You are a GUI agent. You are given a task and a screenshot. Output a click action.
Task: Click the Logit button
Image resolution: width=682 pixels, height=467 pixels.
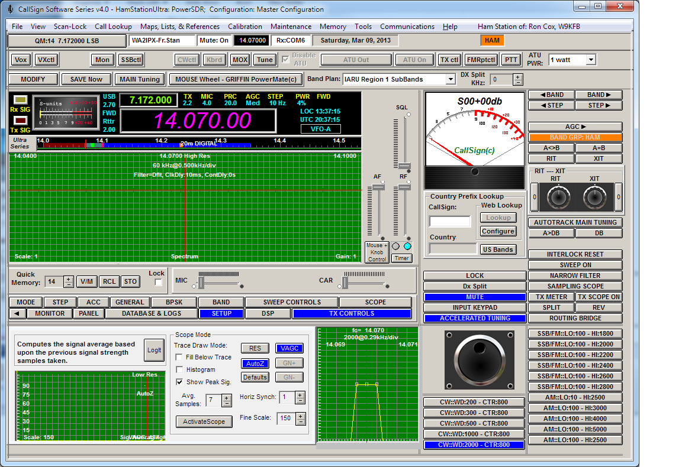[x=154, y=350]
